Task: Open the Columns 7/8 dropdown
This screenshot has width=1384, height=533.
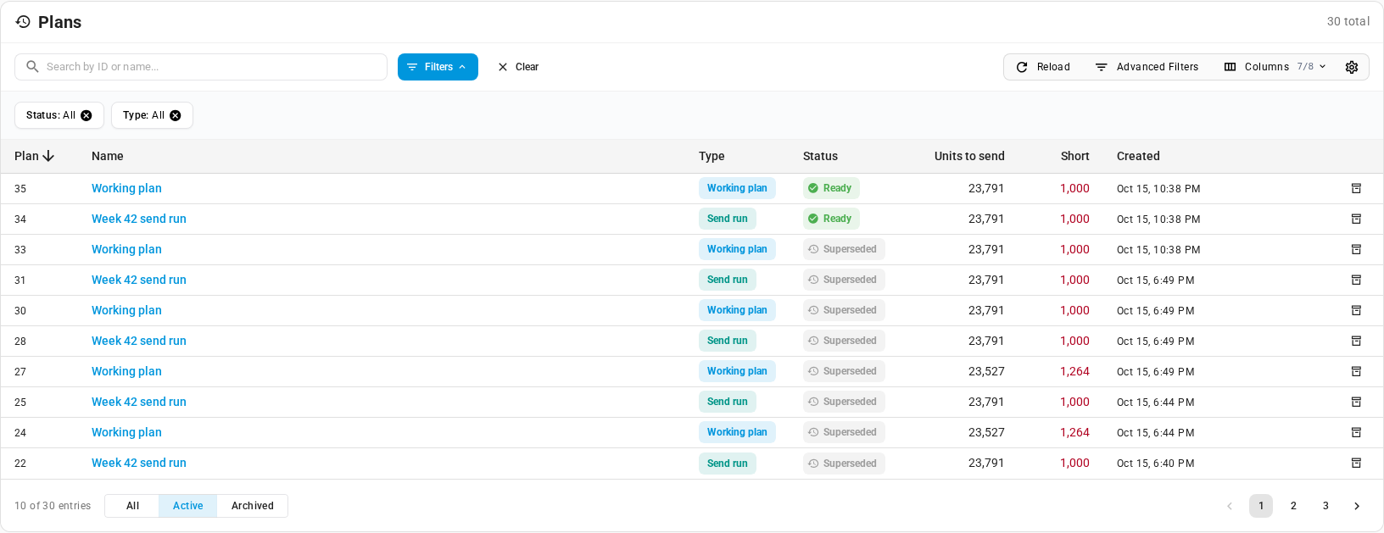Action: (1275, 67)
